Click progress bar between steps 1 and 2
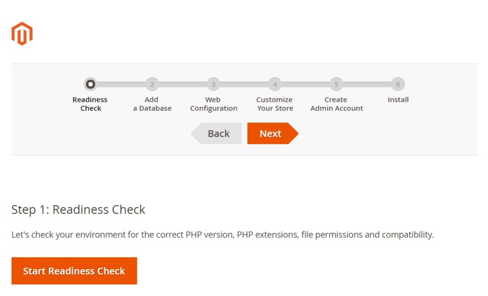This screenshot has height=296, width=488. (121, 84)
